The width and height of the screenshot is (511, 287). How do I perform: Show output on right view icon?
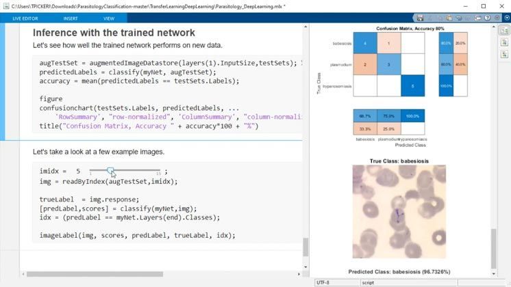pyautogui.click(x=504, y=31)
